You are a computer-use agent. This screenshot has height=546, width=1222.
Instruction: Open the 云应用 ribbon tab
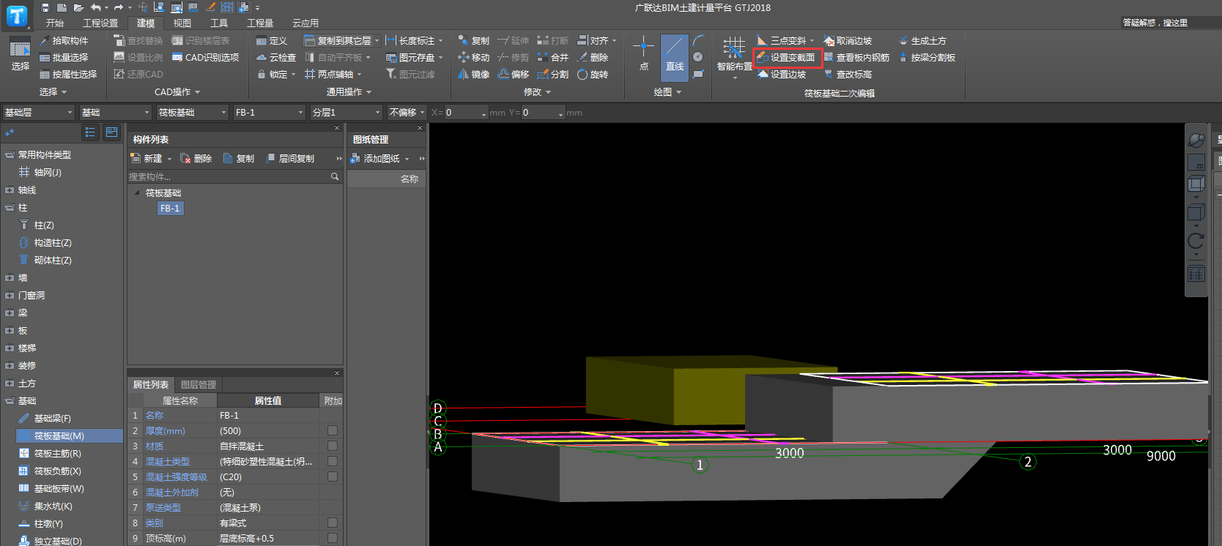tap(305, 23)
